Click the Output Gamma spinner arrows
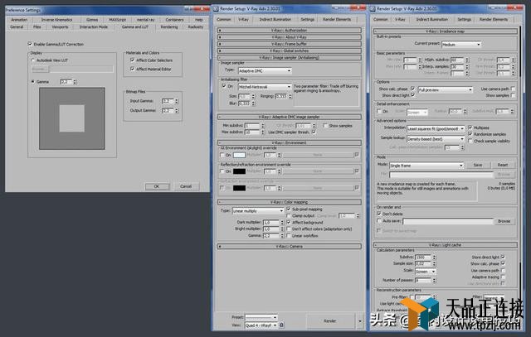The height and width of the screenshot is (337, 531). point(177,110)
